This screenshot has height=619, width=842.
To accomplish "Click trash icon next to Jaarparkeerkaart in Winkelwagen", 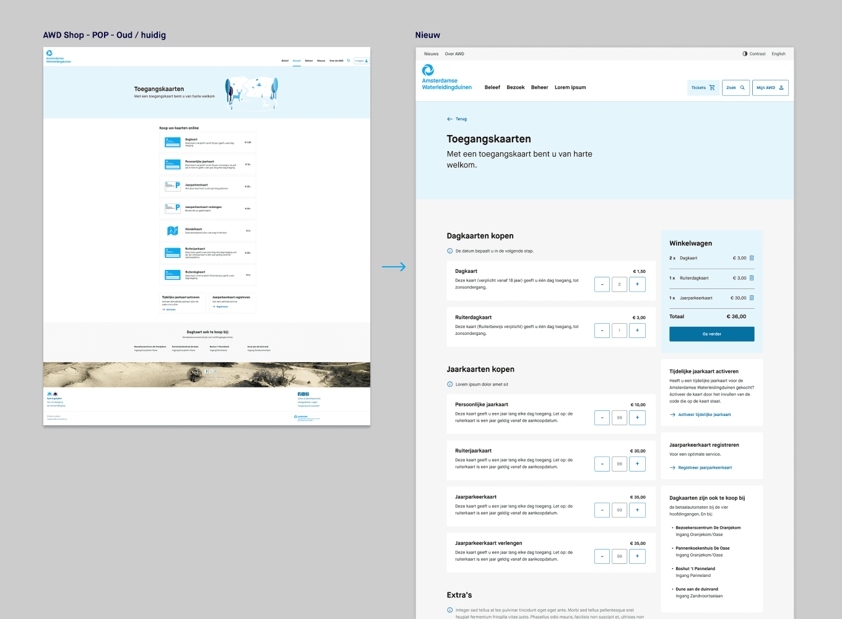I will 752,298.
